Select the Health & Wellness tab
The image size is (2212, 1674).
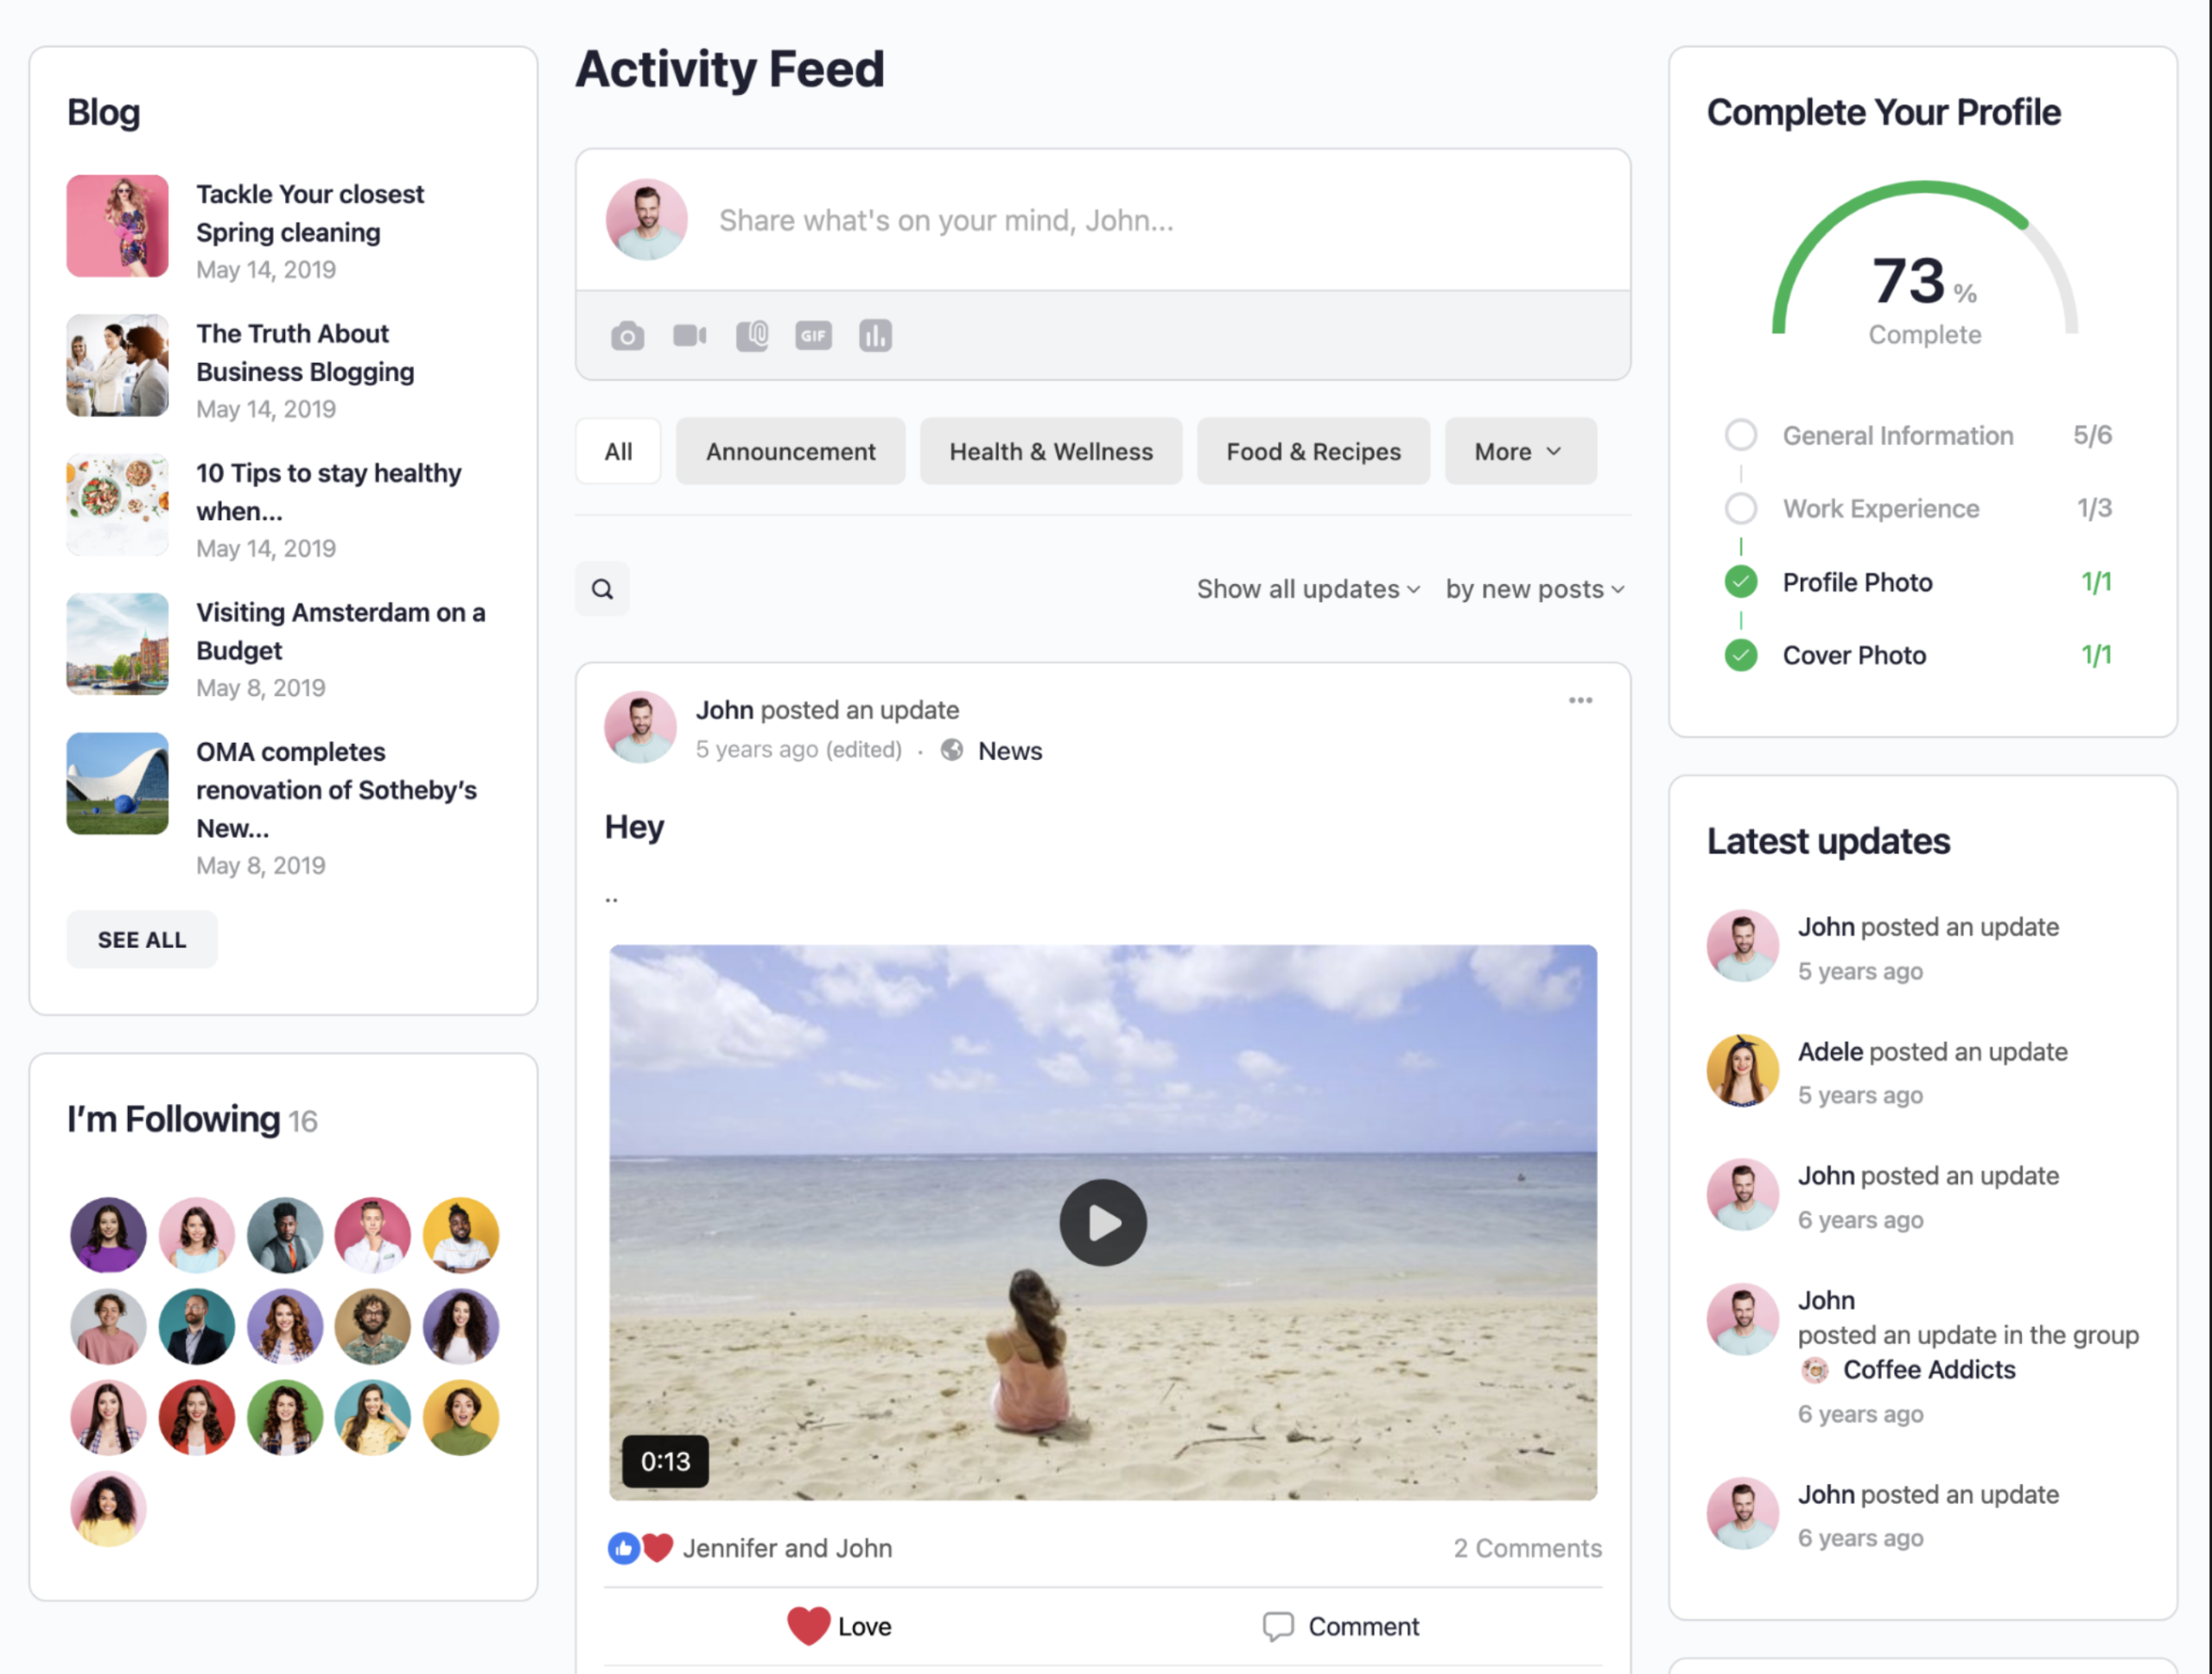point(1050,452)
